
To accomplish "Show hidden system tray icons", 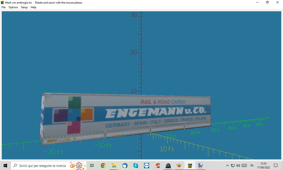I will pyautogui.click(x=228, y=165).
